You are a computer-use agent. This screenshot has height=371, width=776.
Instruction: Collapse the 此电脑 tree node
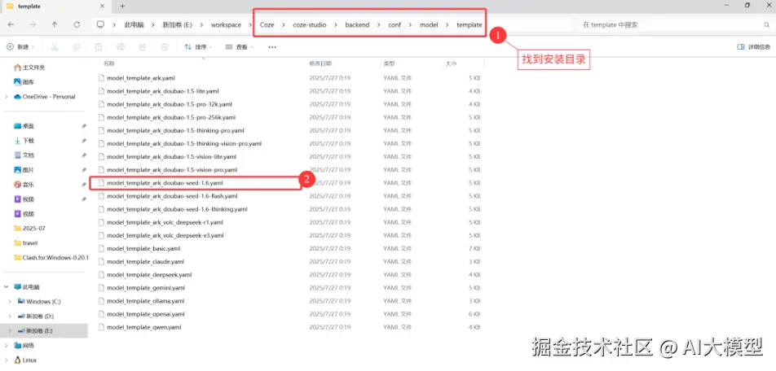6,286
